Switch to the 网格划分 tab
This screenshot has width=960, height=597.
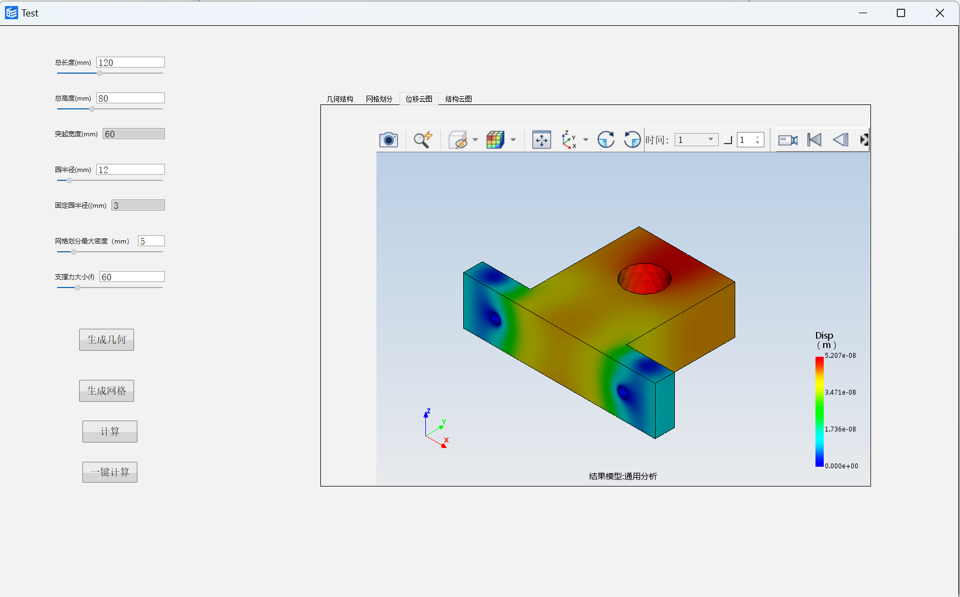[379, 99]
